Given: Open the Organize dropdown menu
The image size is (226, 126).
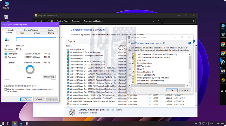Looking at the screenshot, I should coord(73,41).
